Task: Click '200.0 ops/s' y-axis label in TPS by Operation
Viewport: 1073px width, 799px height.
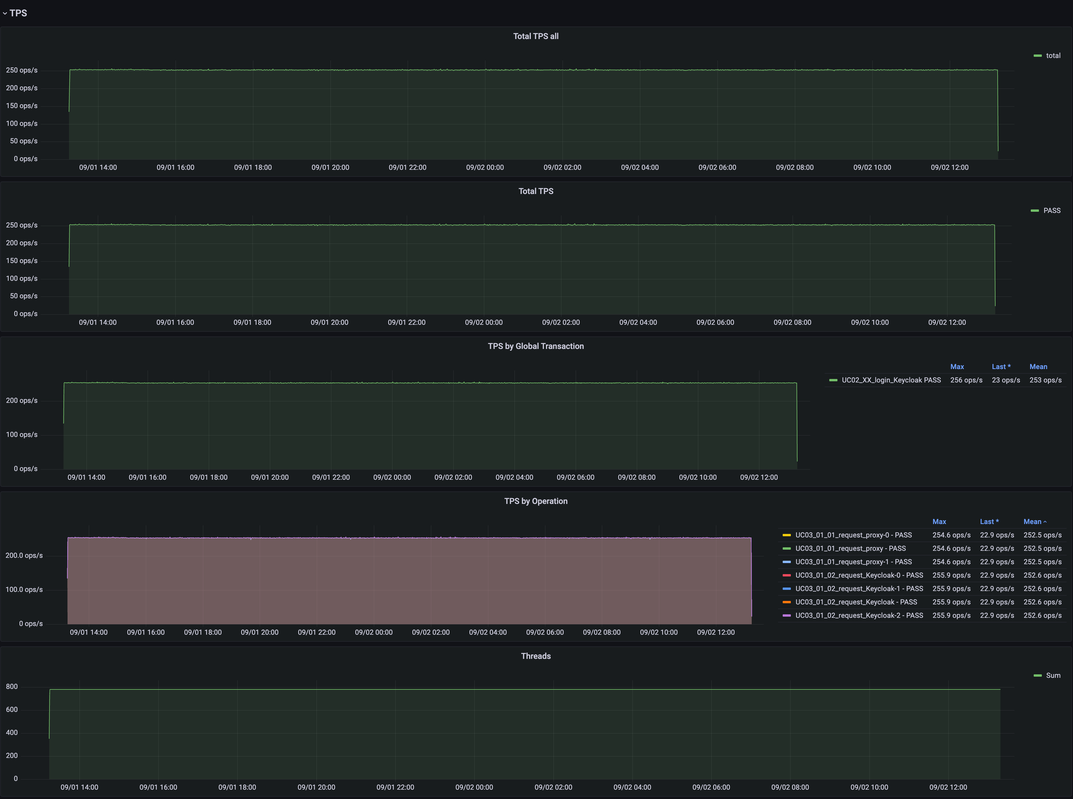Action: [x=24, y=555]
